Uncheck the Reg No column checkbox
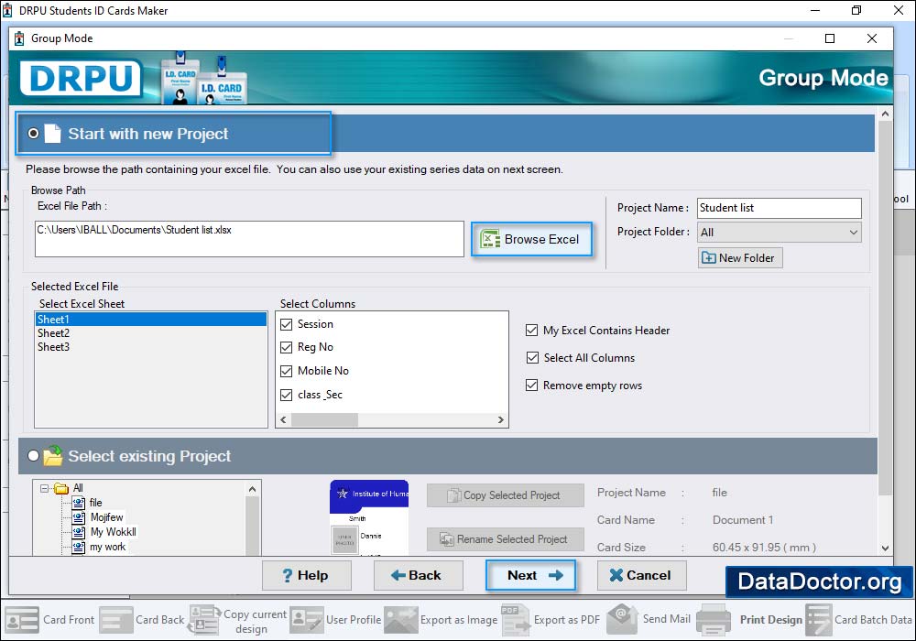Viewport: 916px width, 641px height. [x=286, y=348]
